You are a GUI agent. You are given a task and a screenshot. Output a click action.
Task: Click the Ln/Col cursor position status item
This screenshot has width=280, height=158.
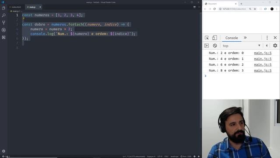pyautogui.click(x=134, y=156)
